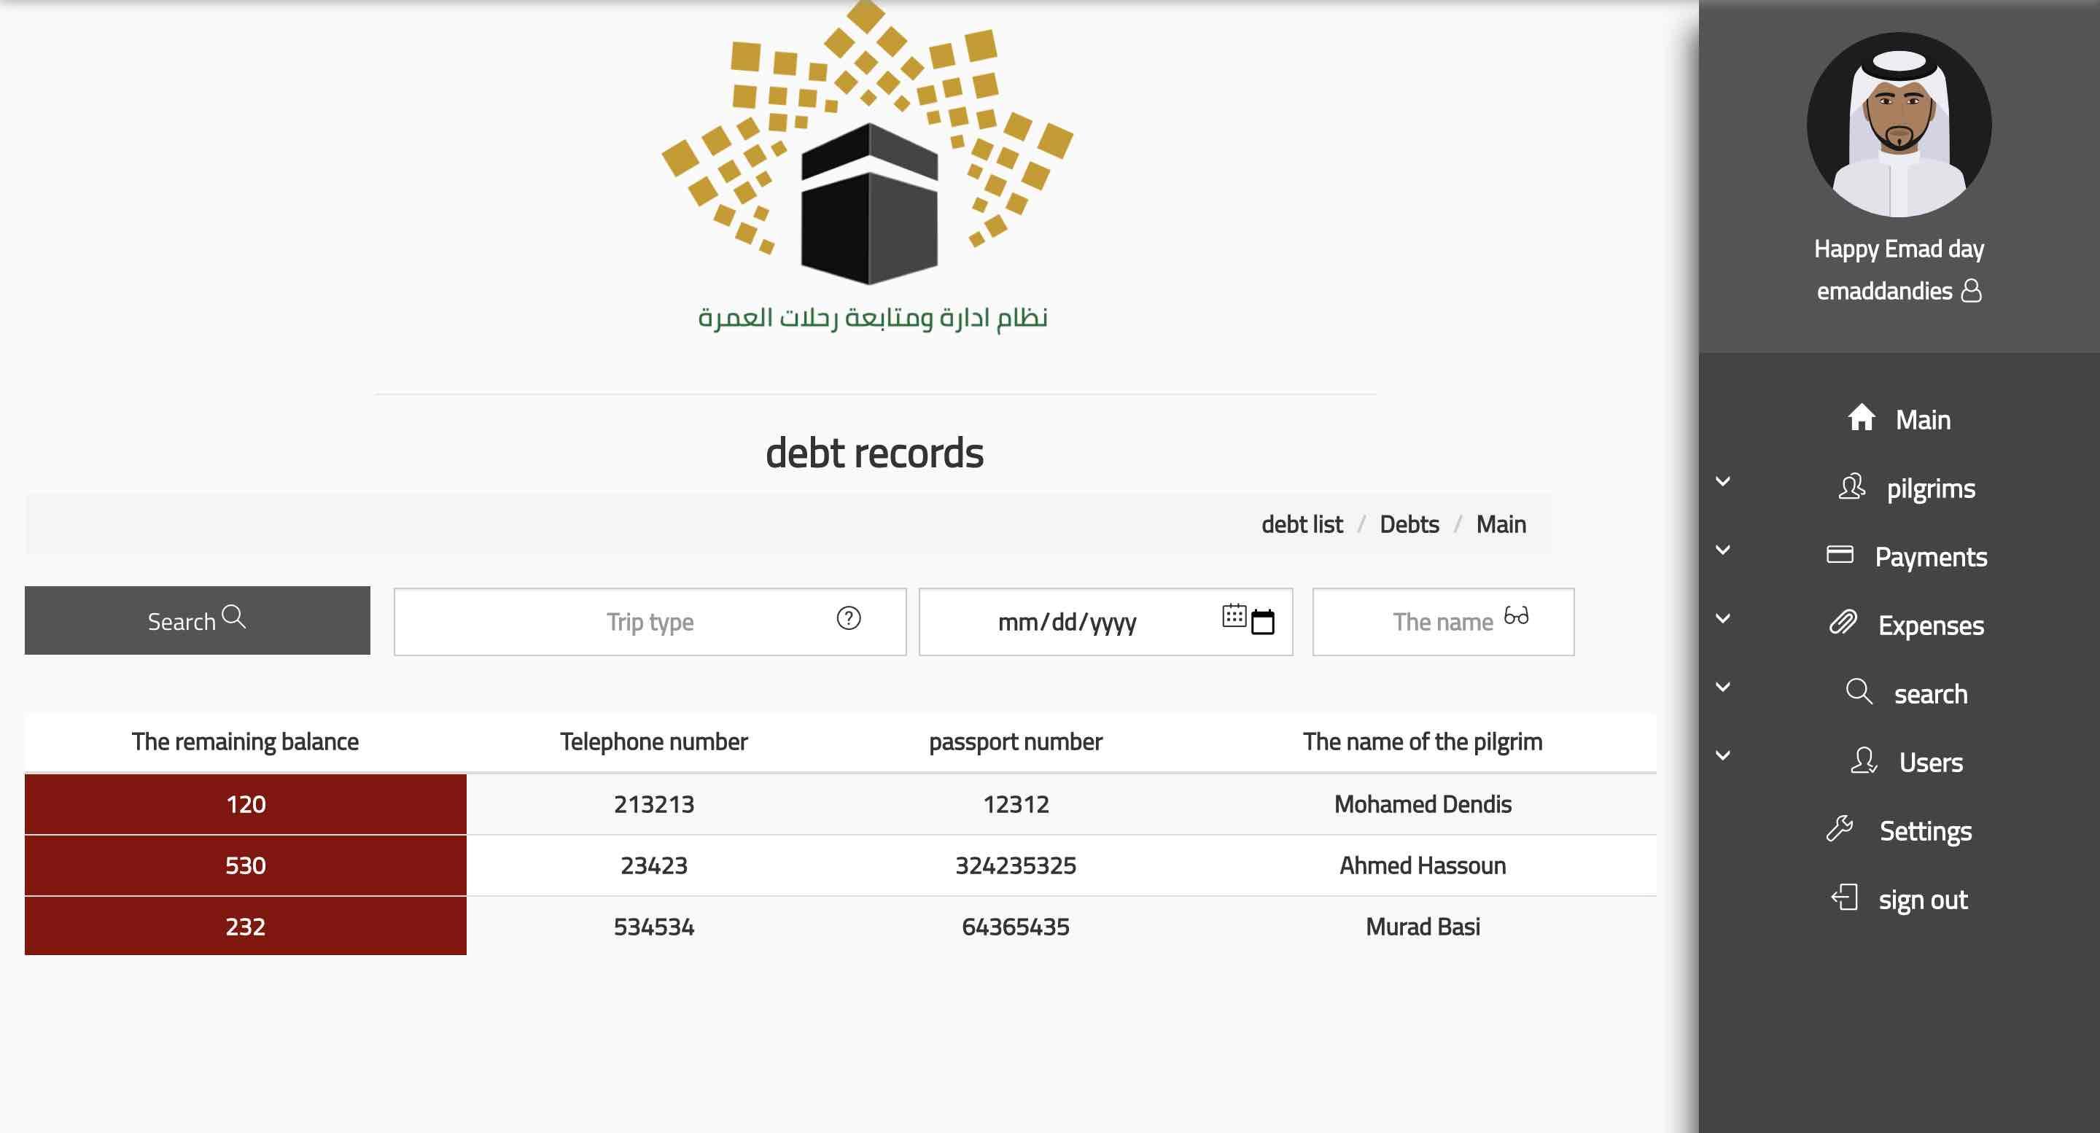Expand the Users submenu chevron
The height and width of the screenshot is (1133, 2100).
point(1722,755)
